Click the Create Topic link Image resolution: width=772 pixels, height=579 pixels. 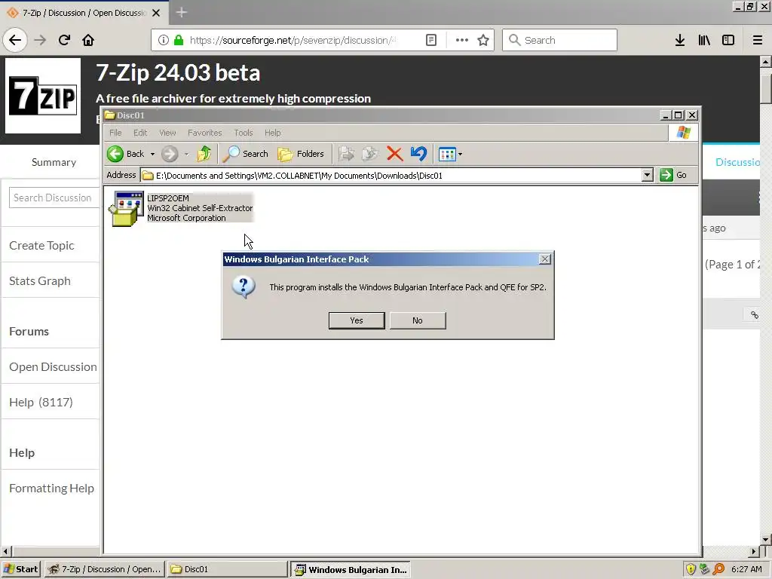point(42,245)
